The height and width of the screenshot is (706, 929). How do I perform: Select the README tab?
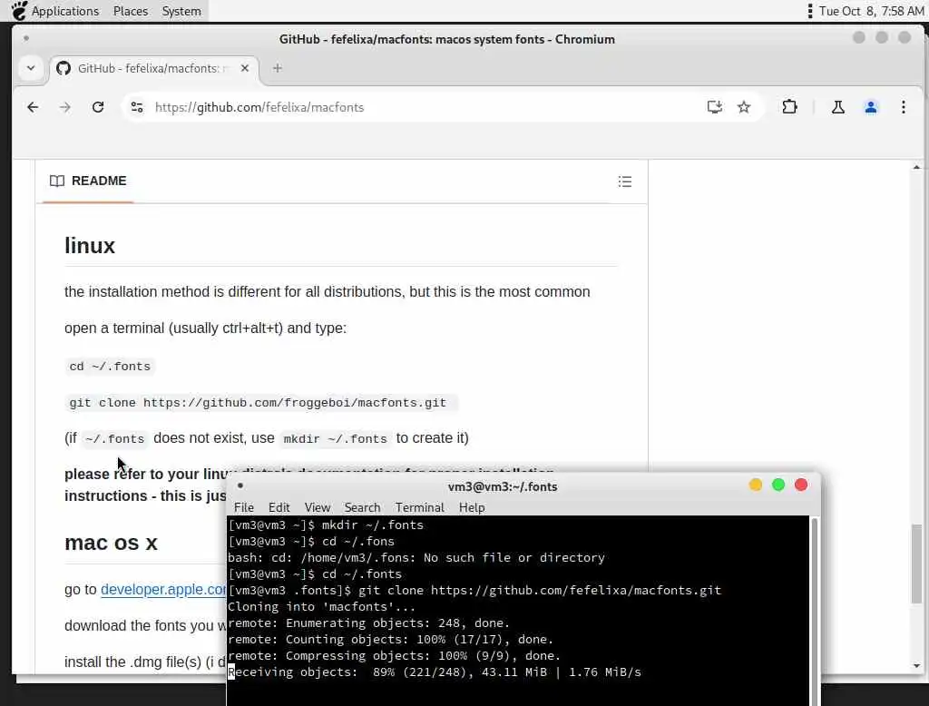point(88,181)
